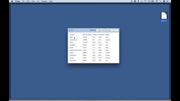Viewport: 180px width, 101px height.
Task: Click the Europe cell in the Norway row
Action: 108,58
